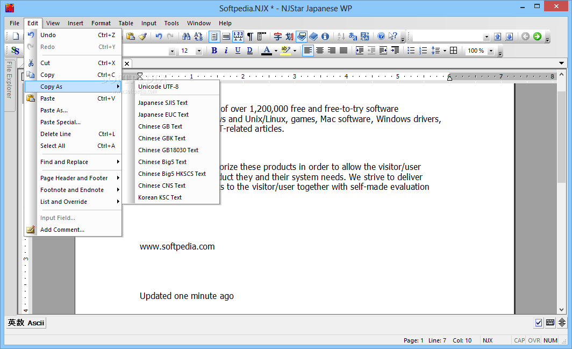Open the Tools menu
Screen dimensions: 572x349
coord(171,23)
